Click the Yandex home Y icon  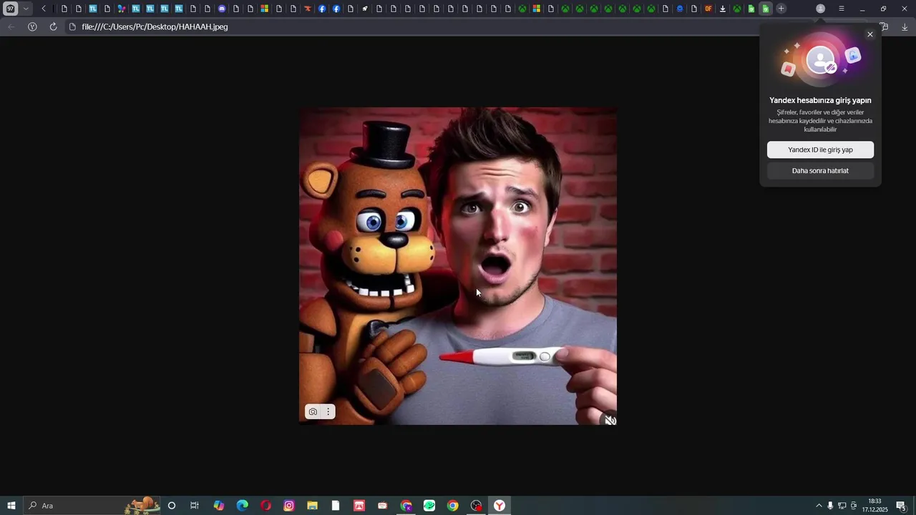coord(32,26)
